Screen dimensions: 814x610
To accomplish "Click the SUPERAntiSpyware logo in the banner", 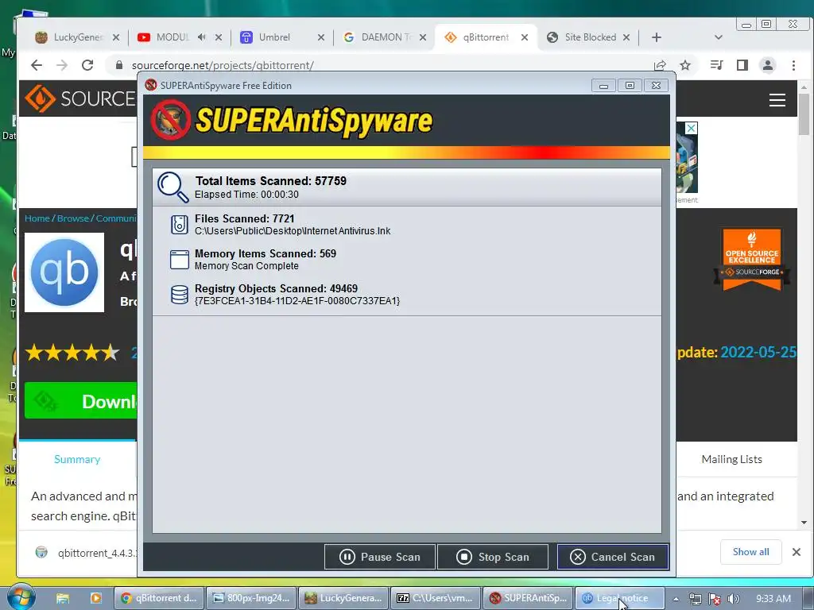I will pos(292,121).
